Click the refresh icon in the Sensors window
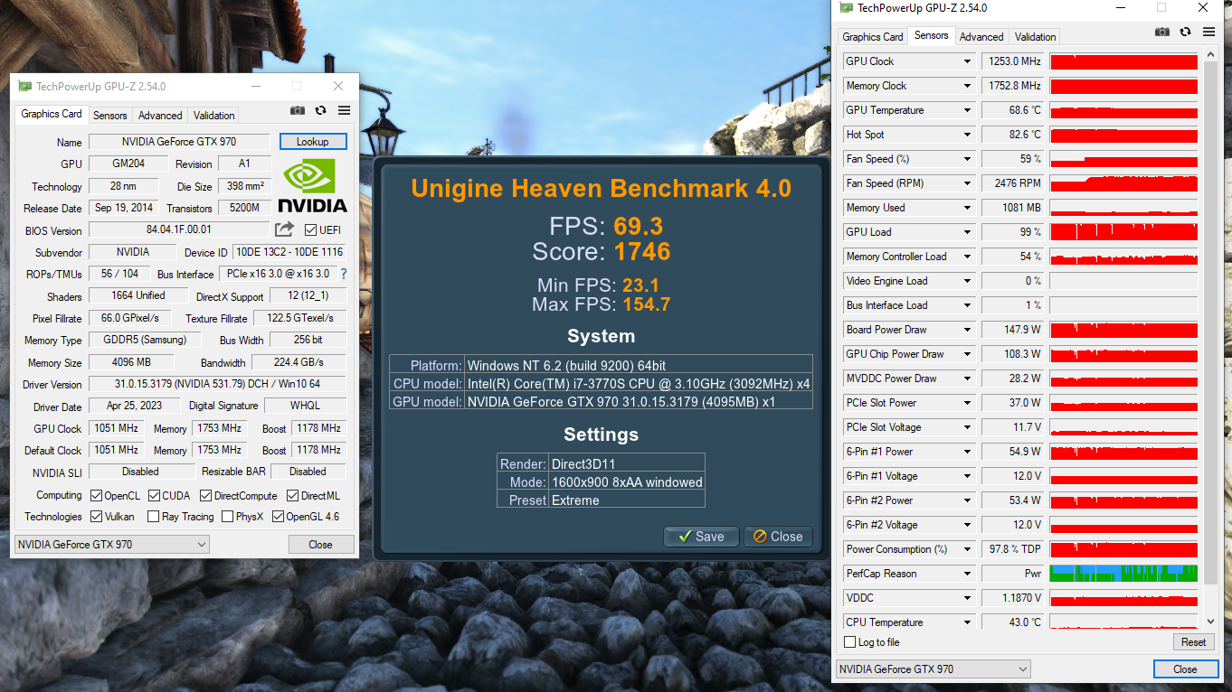The width and height of the screenshot is (1232, 692). coord(1186,33)
